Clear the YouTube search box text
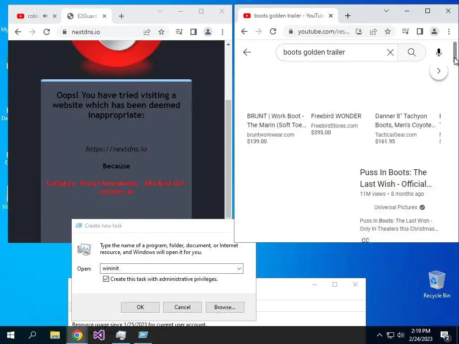 click(x=390, y=52)
